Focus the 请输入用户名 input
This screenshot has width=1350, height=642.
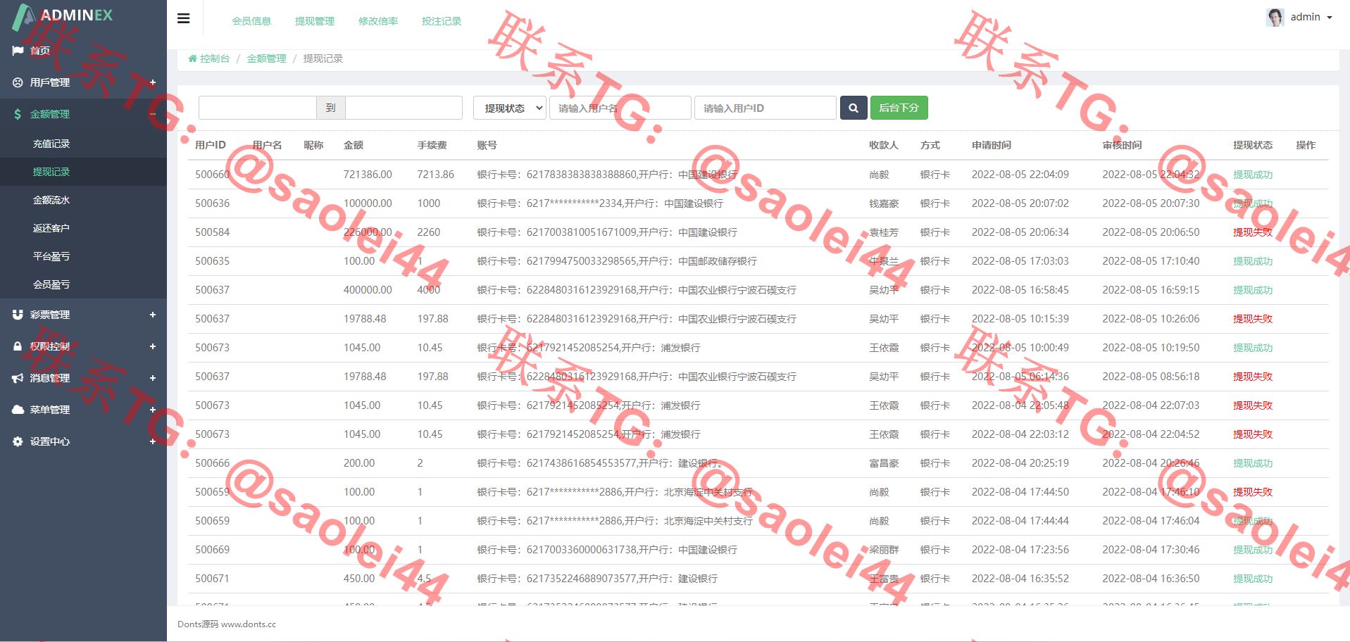620,108
